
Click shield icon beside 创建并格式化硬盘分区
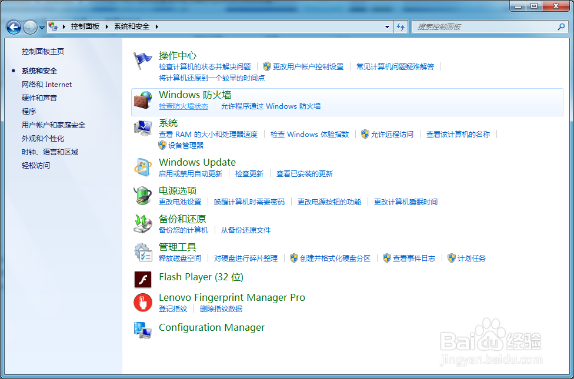(x=294, y=259)
